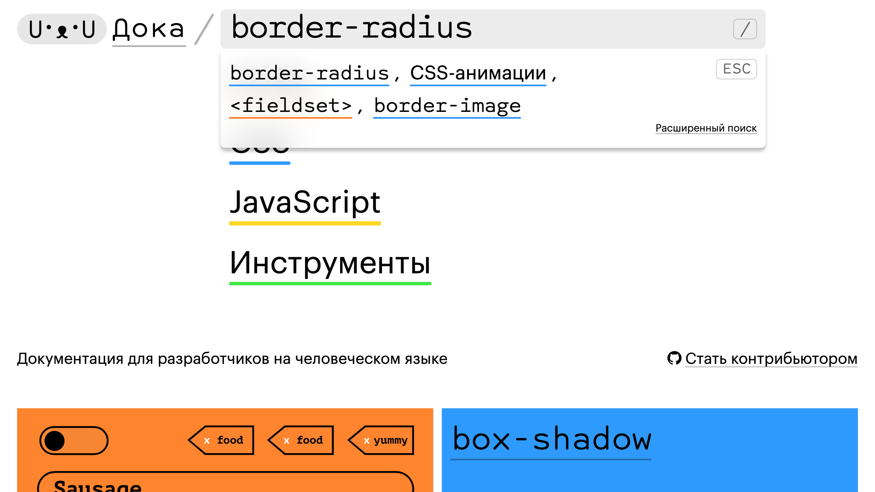This screenshot has height=492, width=875.
Task: Click the yummy tag close button X
Action: pos(367,440)
